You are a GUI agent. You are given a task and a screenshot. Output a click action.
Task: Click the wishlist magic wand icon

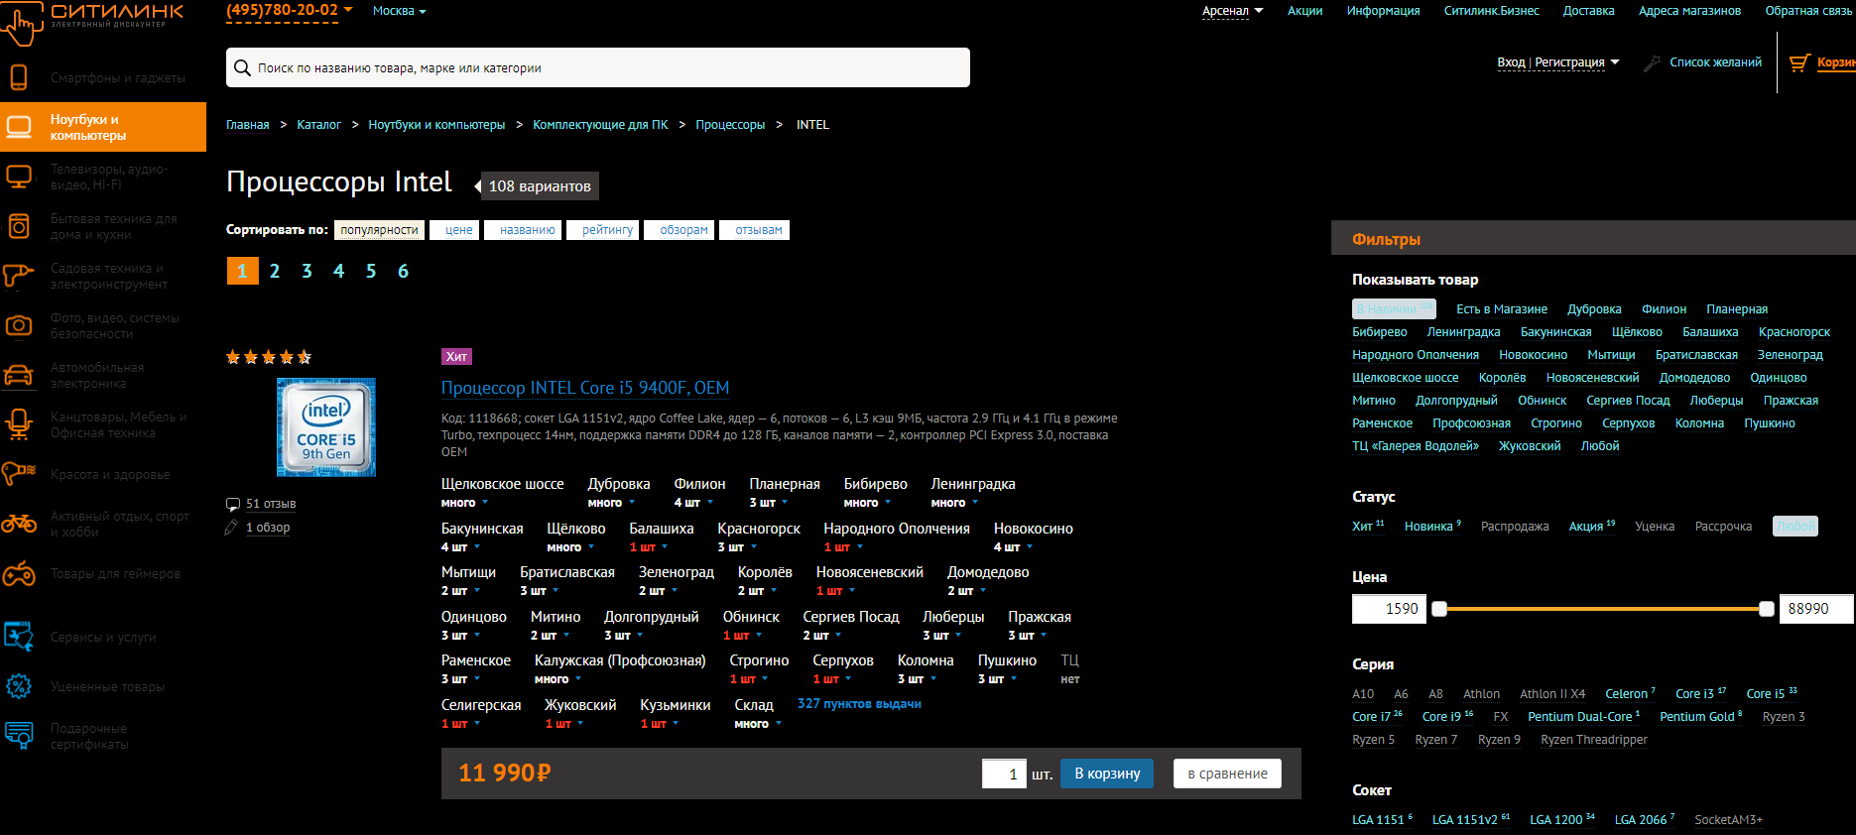(x=1653, y=62)
